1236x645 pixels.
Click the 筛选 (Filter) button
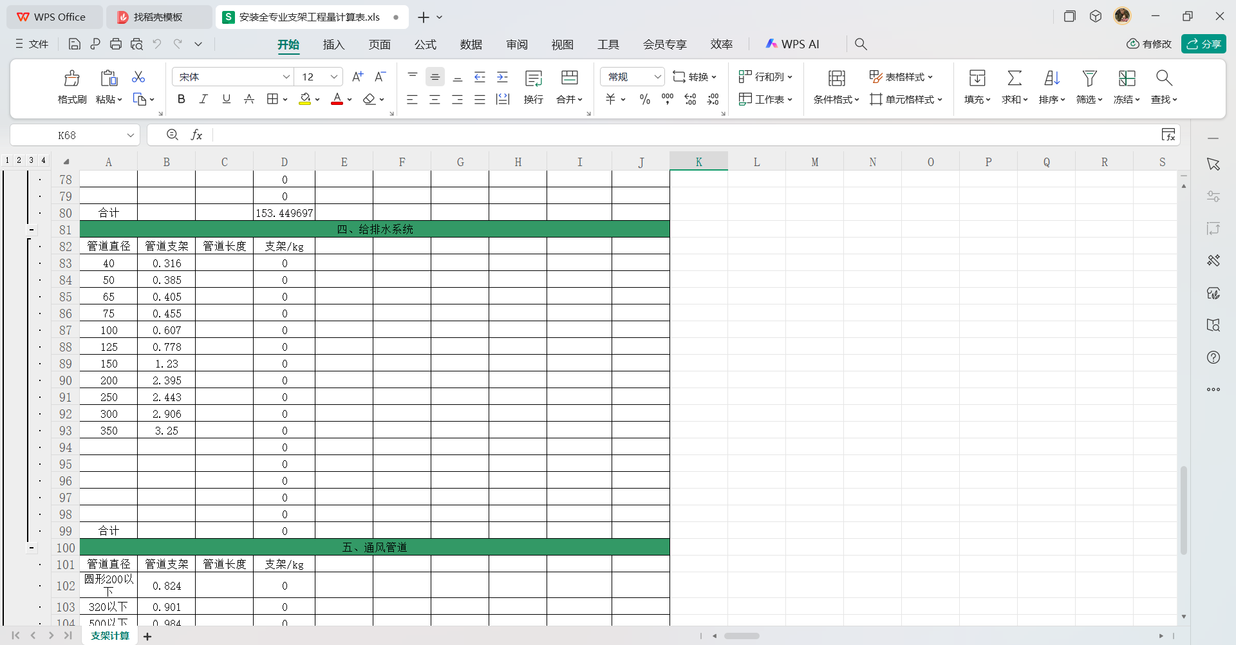point(1089,88)
